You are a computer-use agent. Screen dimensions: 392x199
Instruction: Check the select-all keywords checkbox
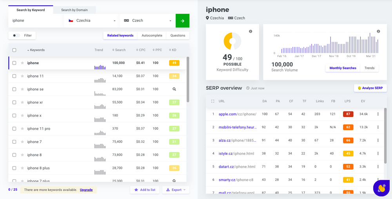click(14, 50)
